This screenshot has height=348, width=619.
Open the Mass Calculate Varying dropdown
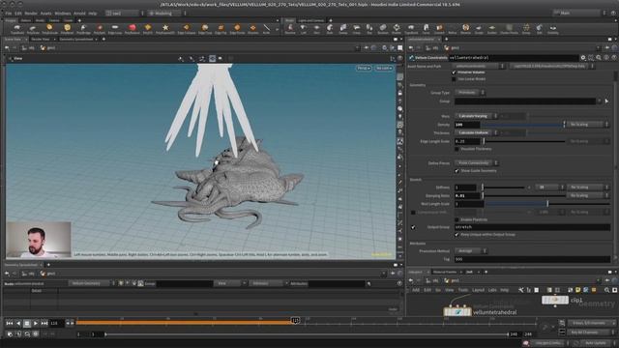[476, 116]
